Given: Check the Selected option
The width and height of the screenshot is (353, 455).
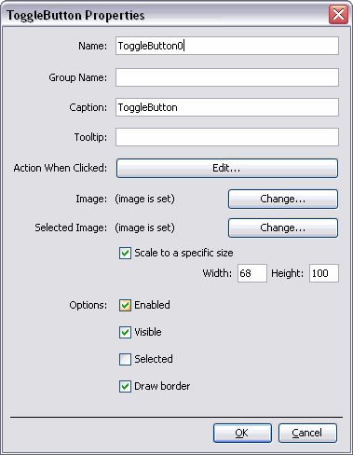Looking at the screenshot, I should [x=125, y=359].
